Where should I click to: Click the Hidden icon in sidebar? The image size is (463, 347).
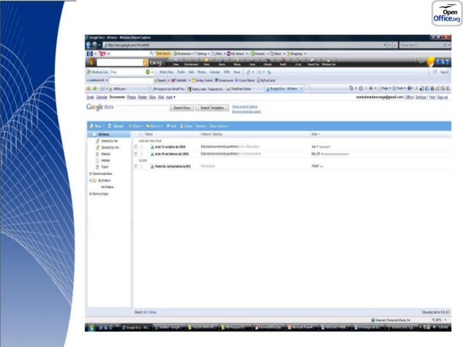tap(97, 161)
